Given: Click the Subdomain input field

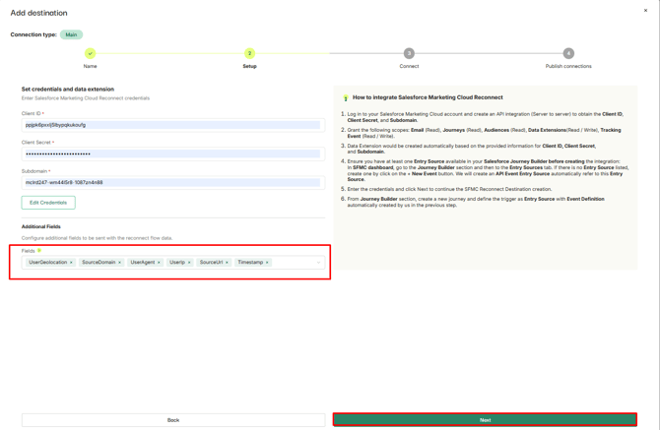Looking at the screenshot, I should pyautogui.click(x=172, y=182).
